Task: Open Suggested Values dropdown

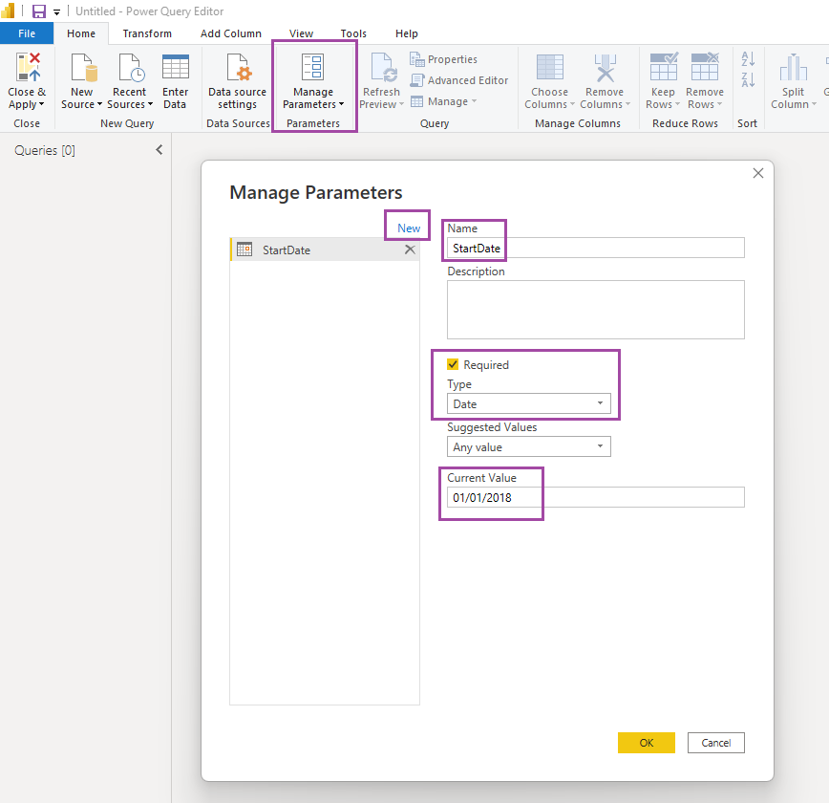Action: pyautogui.click(x=529, y=446)
